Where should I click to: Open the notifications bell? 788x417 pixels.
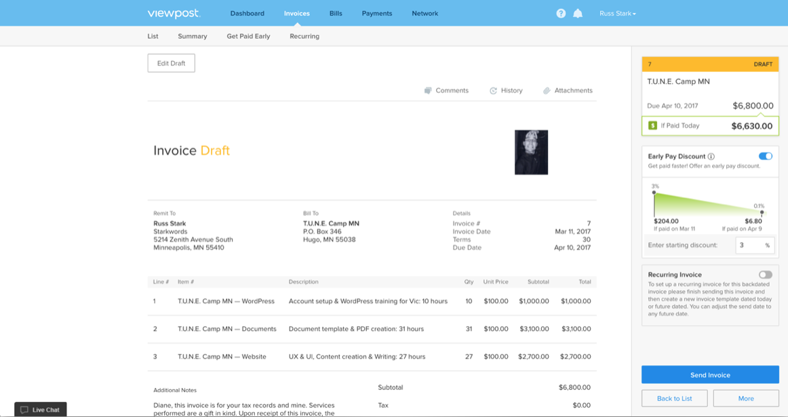pos(578,14)
